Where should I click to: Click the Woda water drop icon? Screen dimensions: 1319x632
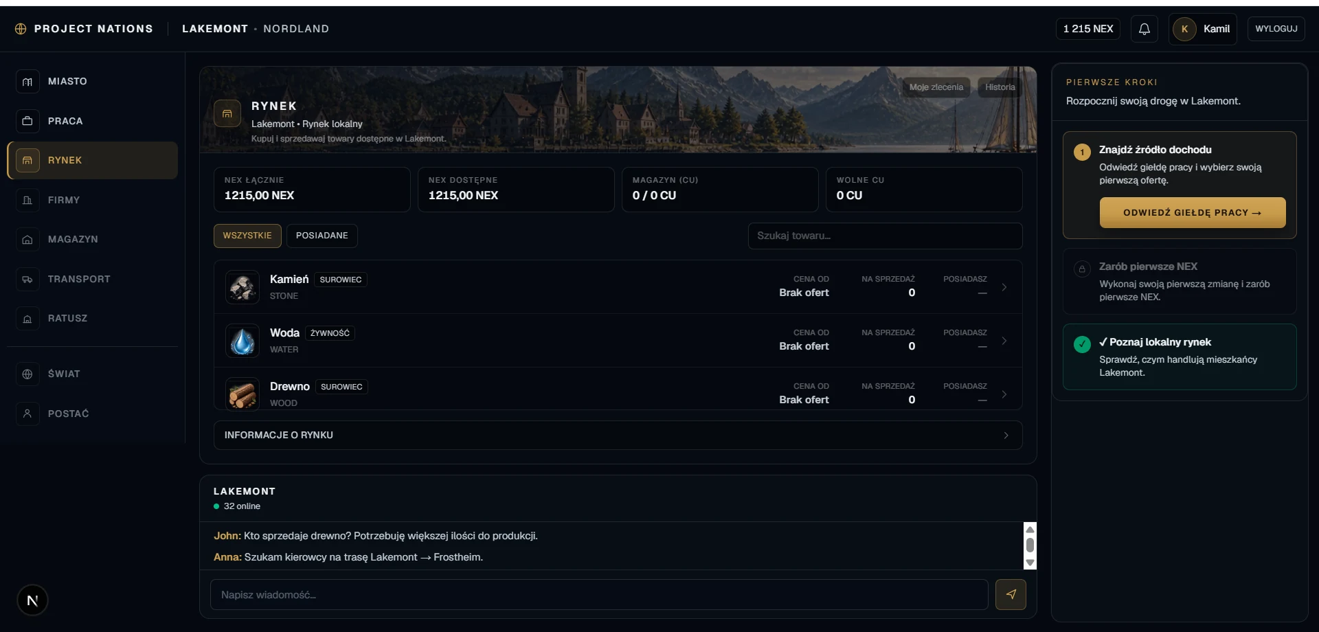pos(243,341)
